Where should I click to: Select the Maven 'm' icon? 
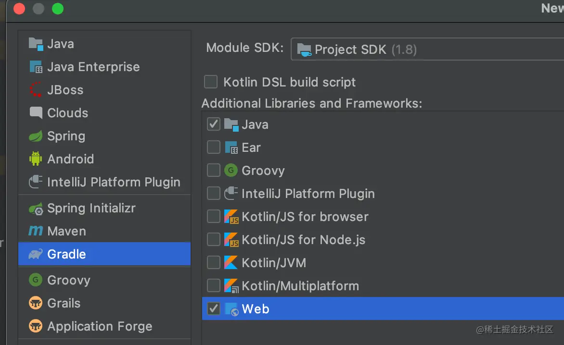click(x=36, y=231)
